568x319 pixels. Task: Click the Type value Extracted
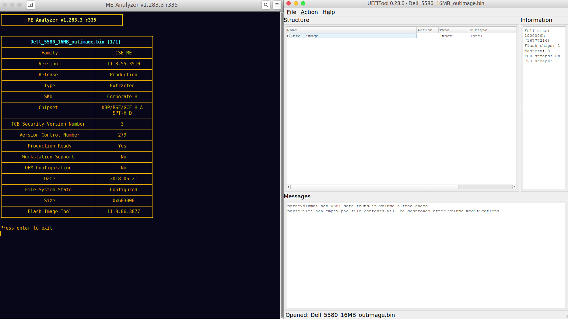click(x=122, y=86)
